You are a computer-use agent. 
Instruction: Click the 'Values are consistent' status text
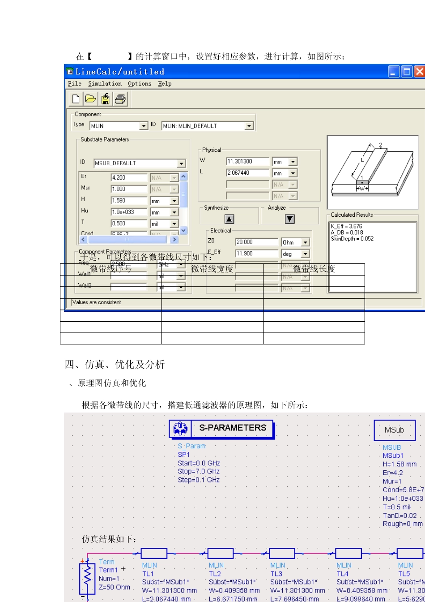(97, 302)
